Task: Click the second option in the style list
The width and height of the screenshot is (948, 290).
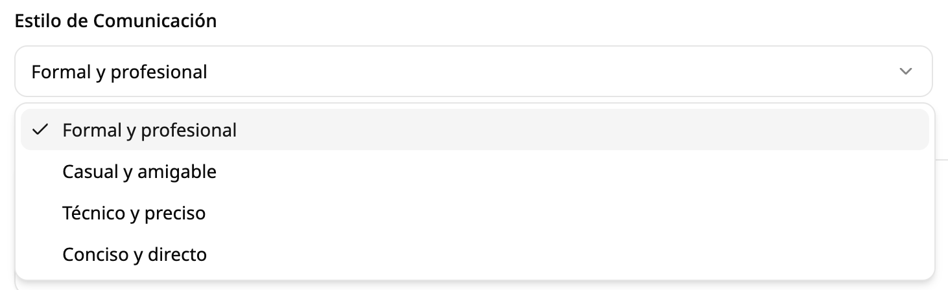Action: click(139, 172)
